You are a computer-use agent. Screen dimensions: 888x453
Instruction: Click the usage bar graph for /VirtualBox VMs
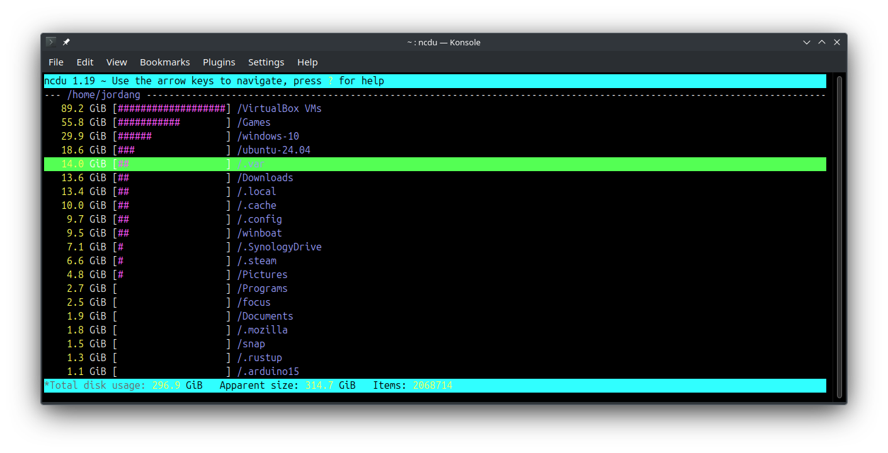pyautogui.click(x=172, y=108)
